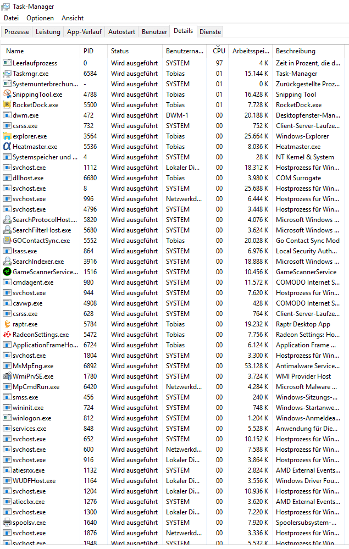Screen dimensions: 349x549
Task: Open the Datei menu
Action: [11, 18]
